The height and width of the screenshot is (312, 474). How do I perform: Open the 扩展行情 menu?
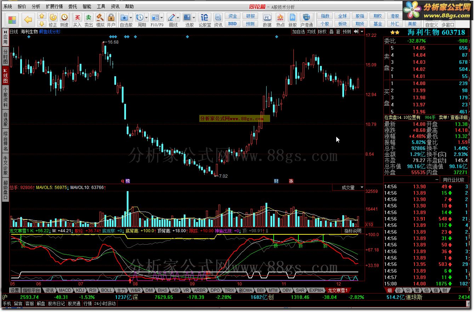click(54, 7)
